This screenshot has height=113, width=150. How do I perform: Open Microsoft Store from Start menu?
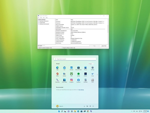click(78, 68)
